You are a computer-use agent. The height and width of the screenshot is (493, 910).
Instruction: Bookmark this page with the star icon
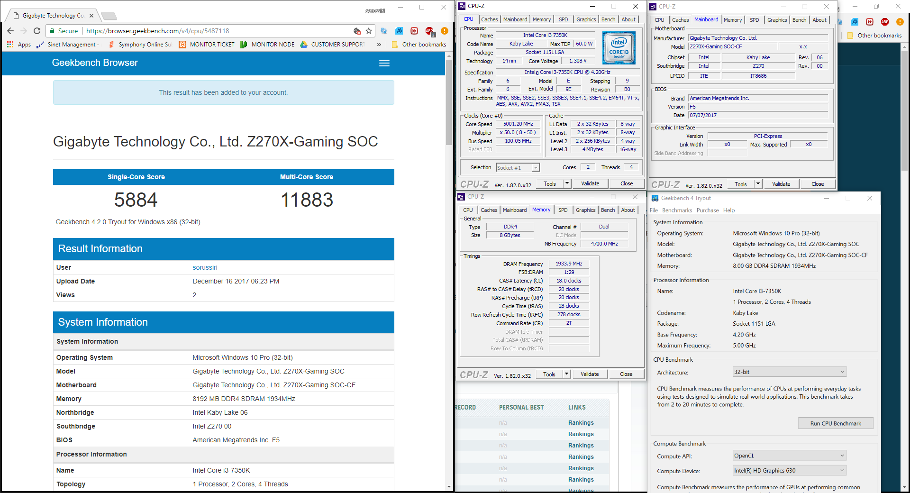point(369,31)
